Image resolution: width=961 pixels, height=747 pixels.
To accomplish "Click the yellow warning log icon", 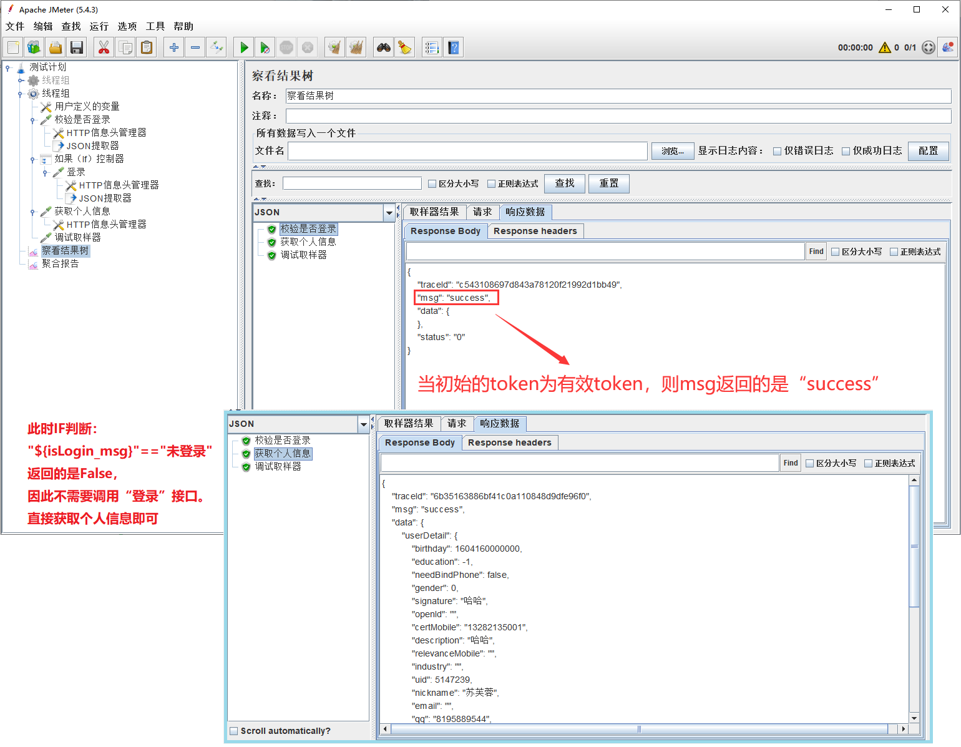I will pyautogui.click(x=884, y=47).
